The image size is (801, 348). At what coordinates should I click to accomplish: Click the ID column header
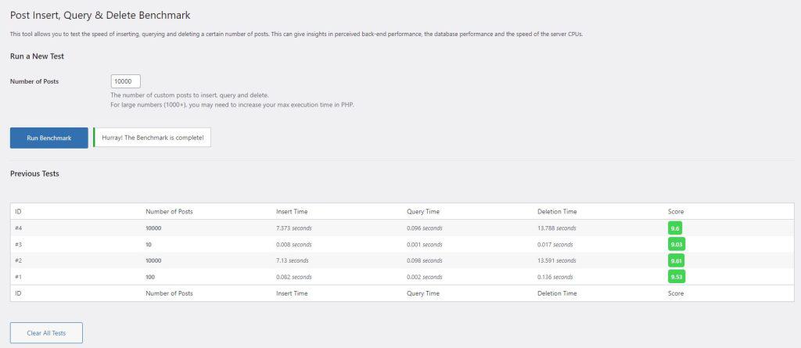click(x=18, y=212)
